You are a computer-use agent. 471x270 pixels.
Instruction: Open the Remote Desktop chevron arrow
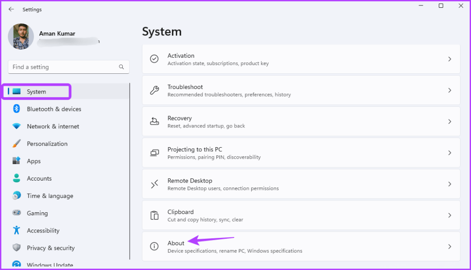pos(449,184)
